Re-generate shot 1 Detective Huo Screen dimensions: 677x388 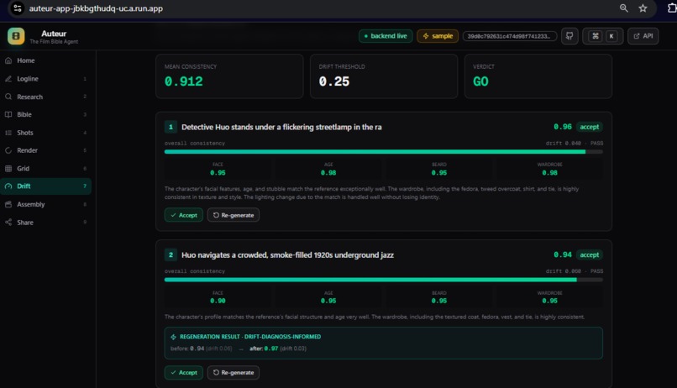tap(234, 215)
